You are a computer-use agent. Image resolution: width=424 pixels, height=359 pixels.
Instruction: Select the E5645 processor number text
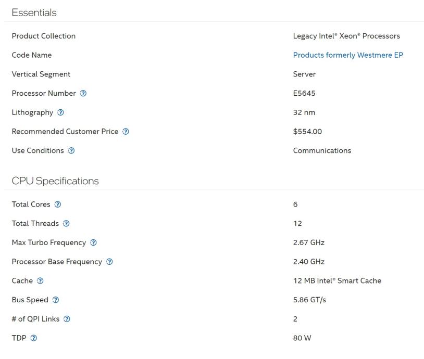click(x=304, y=94)
